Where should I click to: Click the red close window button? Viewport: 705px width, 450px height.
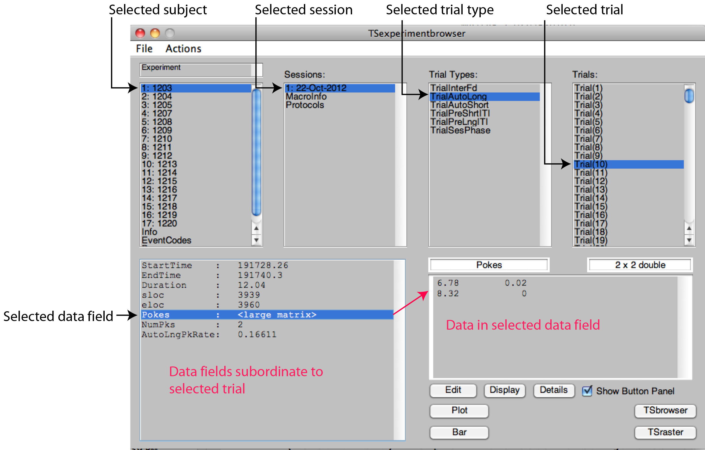(x=140, y=33)
